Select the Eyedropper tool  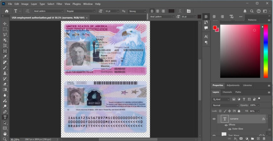[x=5, y=56]
